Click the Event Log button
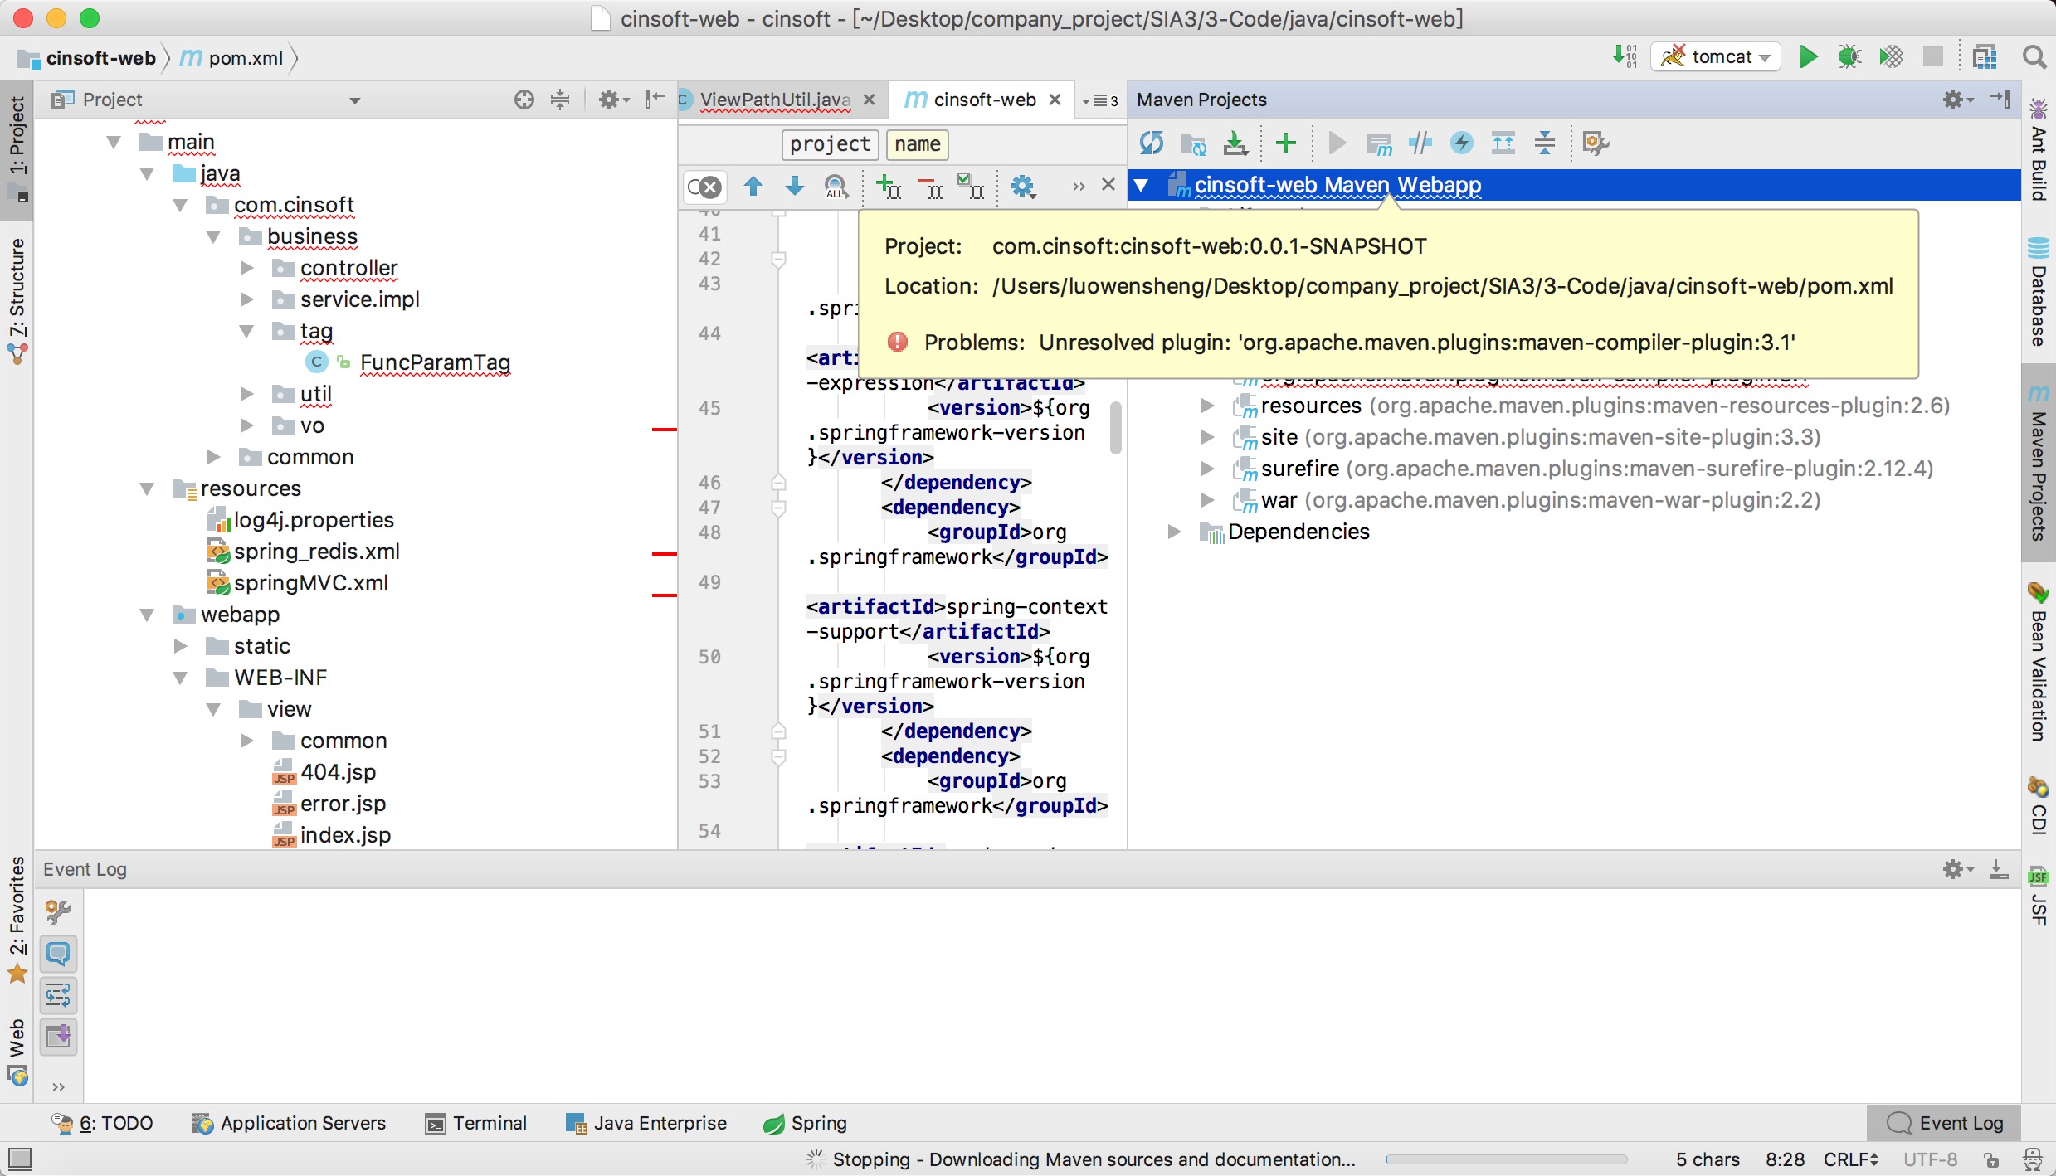2056x1176 pixels. (x=1945, y=1123)
